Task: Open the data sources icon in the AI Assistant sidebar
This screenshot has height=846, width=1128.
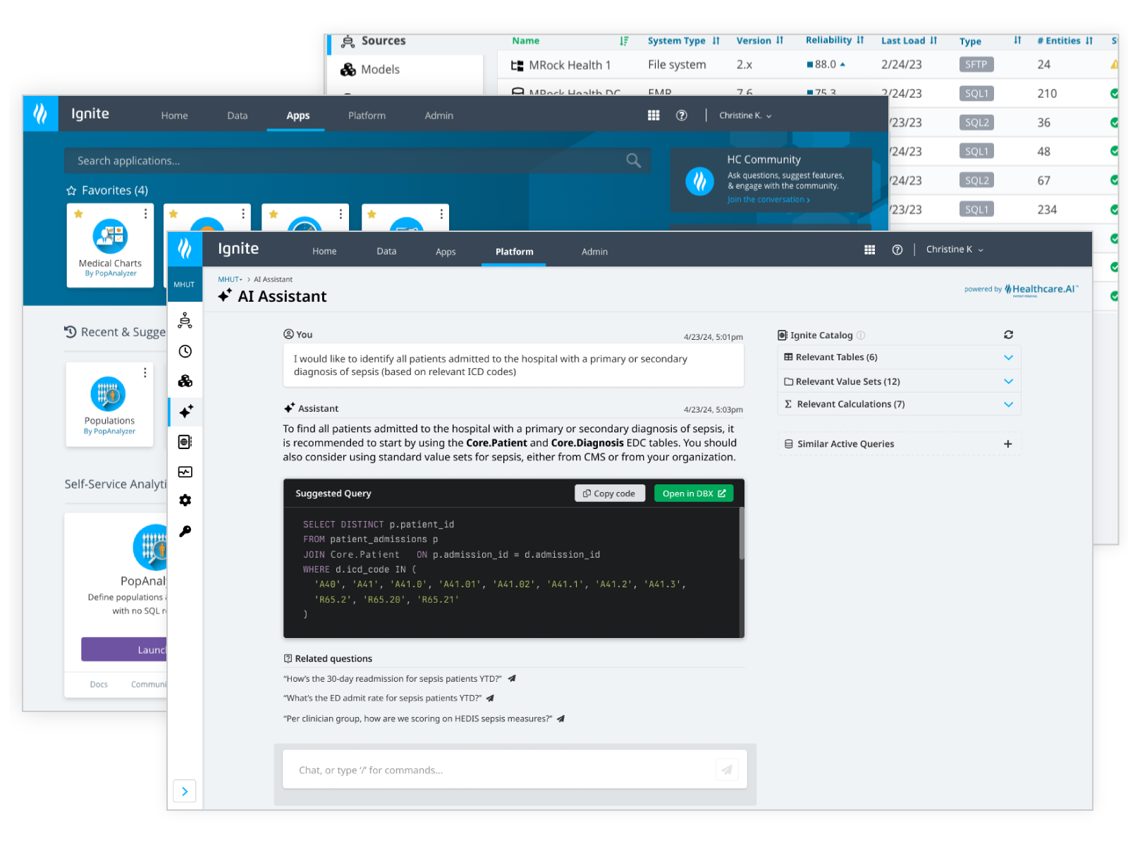Action: [185, 321]
